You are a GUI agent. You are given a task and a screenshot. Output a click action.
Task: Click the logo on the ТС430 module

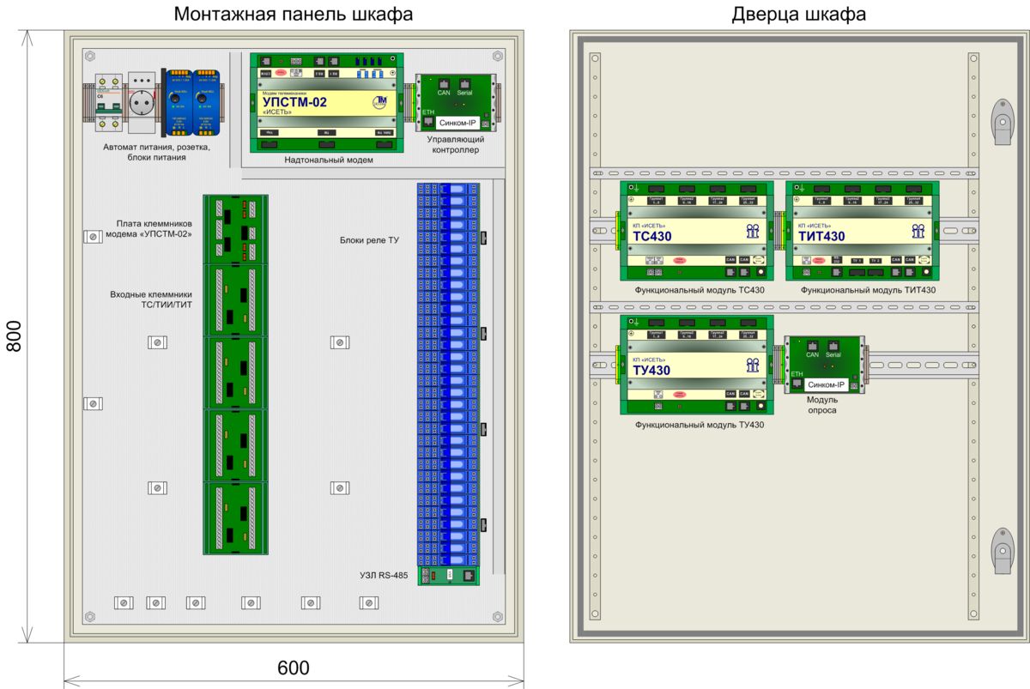coord(752,231)
